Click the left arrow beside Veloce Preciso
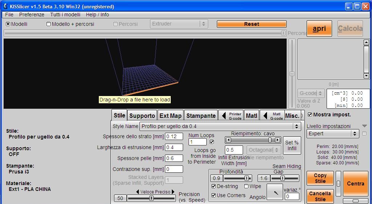This screenshot has height=204, width=372. [x=138, y=192]
